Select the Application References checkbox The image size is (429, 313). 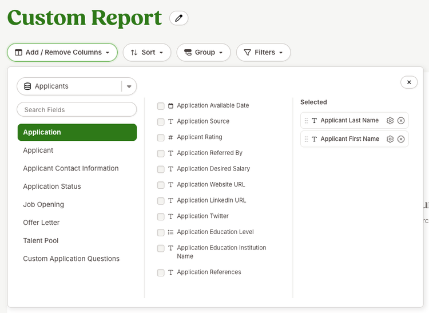[x=161, y=272]
